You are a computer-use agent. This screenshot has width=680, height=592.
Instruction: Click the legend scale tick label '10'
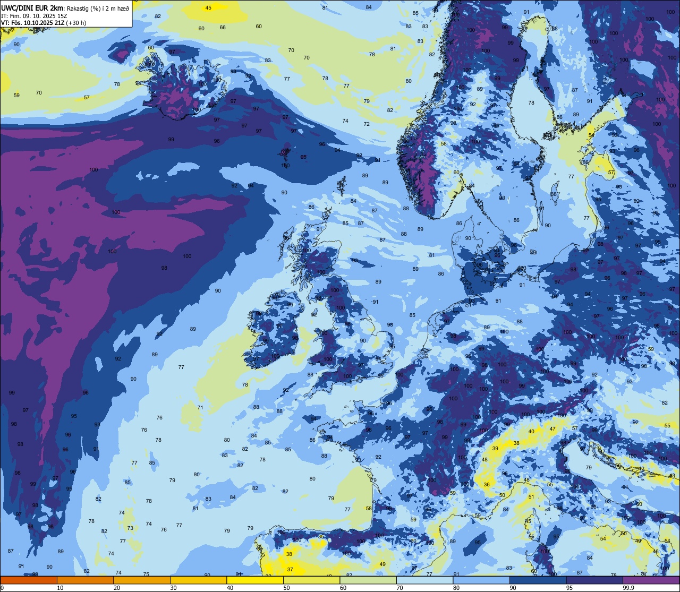(60, 588)
